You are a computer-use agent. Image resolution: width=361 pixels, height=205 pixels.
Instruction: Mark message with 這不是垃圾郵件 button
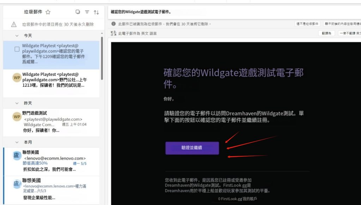coord(307,24)
